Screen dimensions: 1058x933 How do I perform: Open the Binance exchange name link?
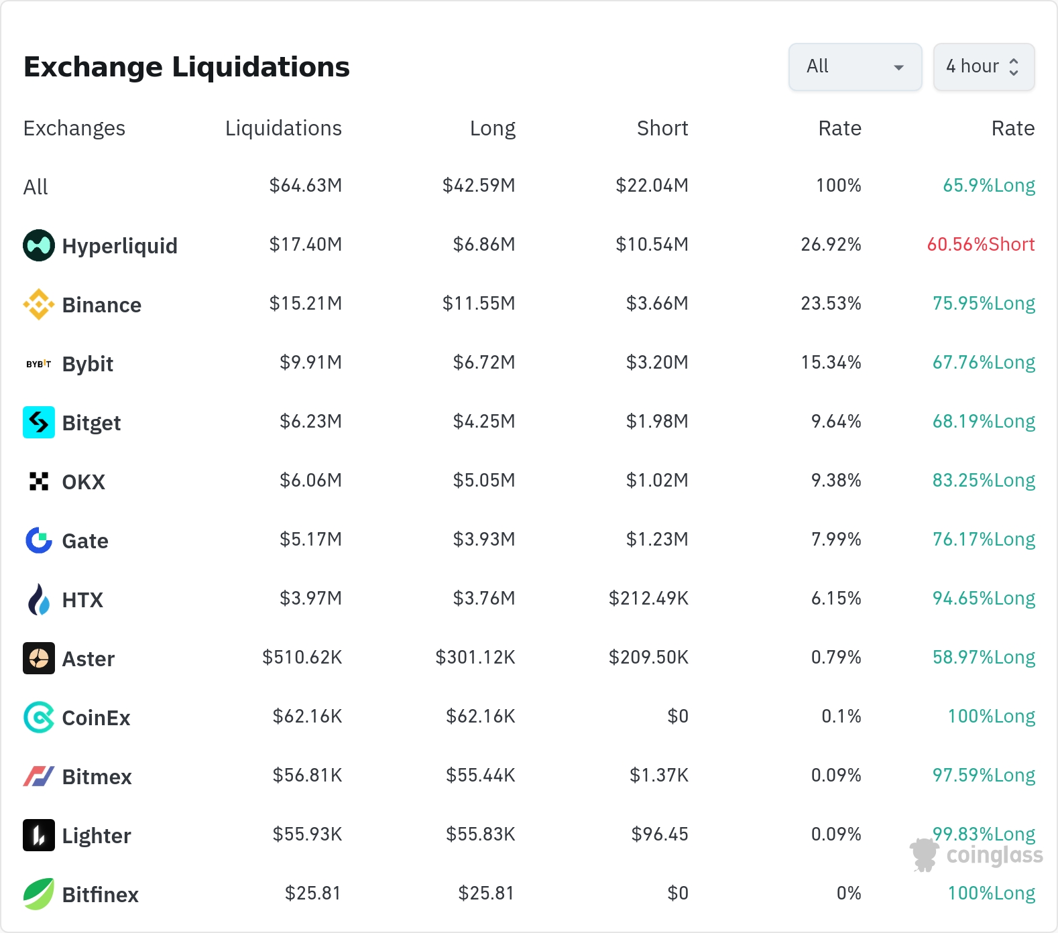click(102, 305)
